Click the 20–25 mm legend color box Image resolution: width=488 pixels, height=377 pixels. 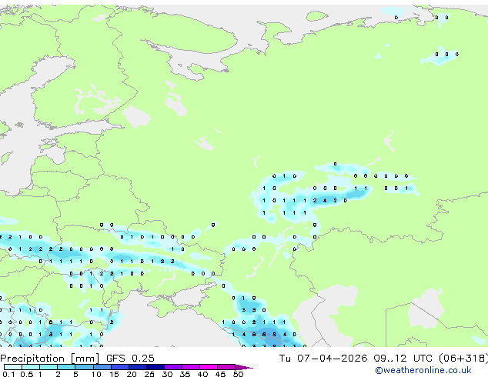(138, 367)
